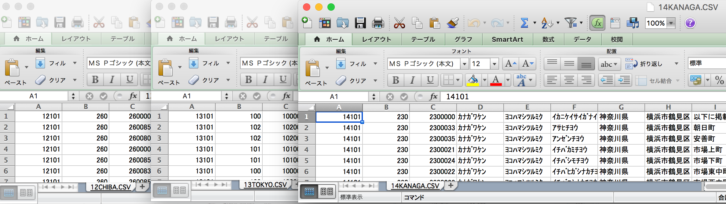Decrease indent icon in alignment group

(x=607, y=80)
